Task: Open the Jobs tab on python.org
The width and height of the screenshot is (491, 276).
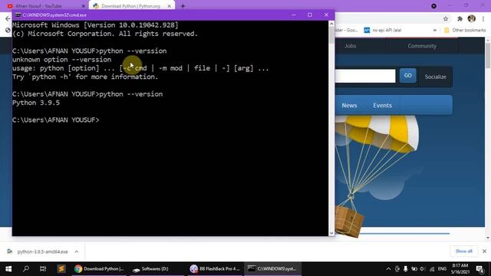Action: (350, 46)
